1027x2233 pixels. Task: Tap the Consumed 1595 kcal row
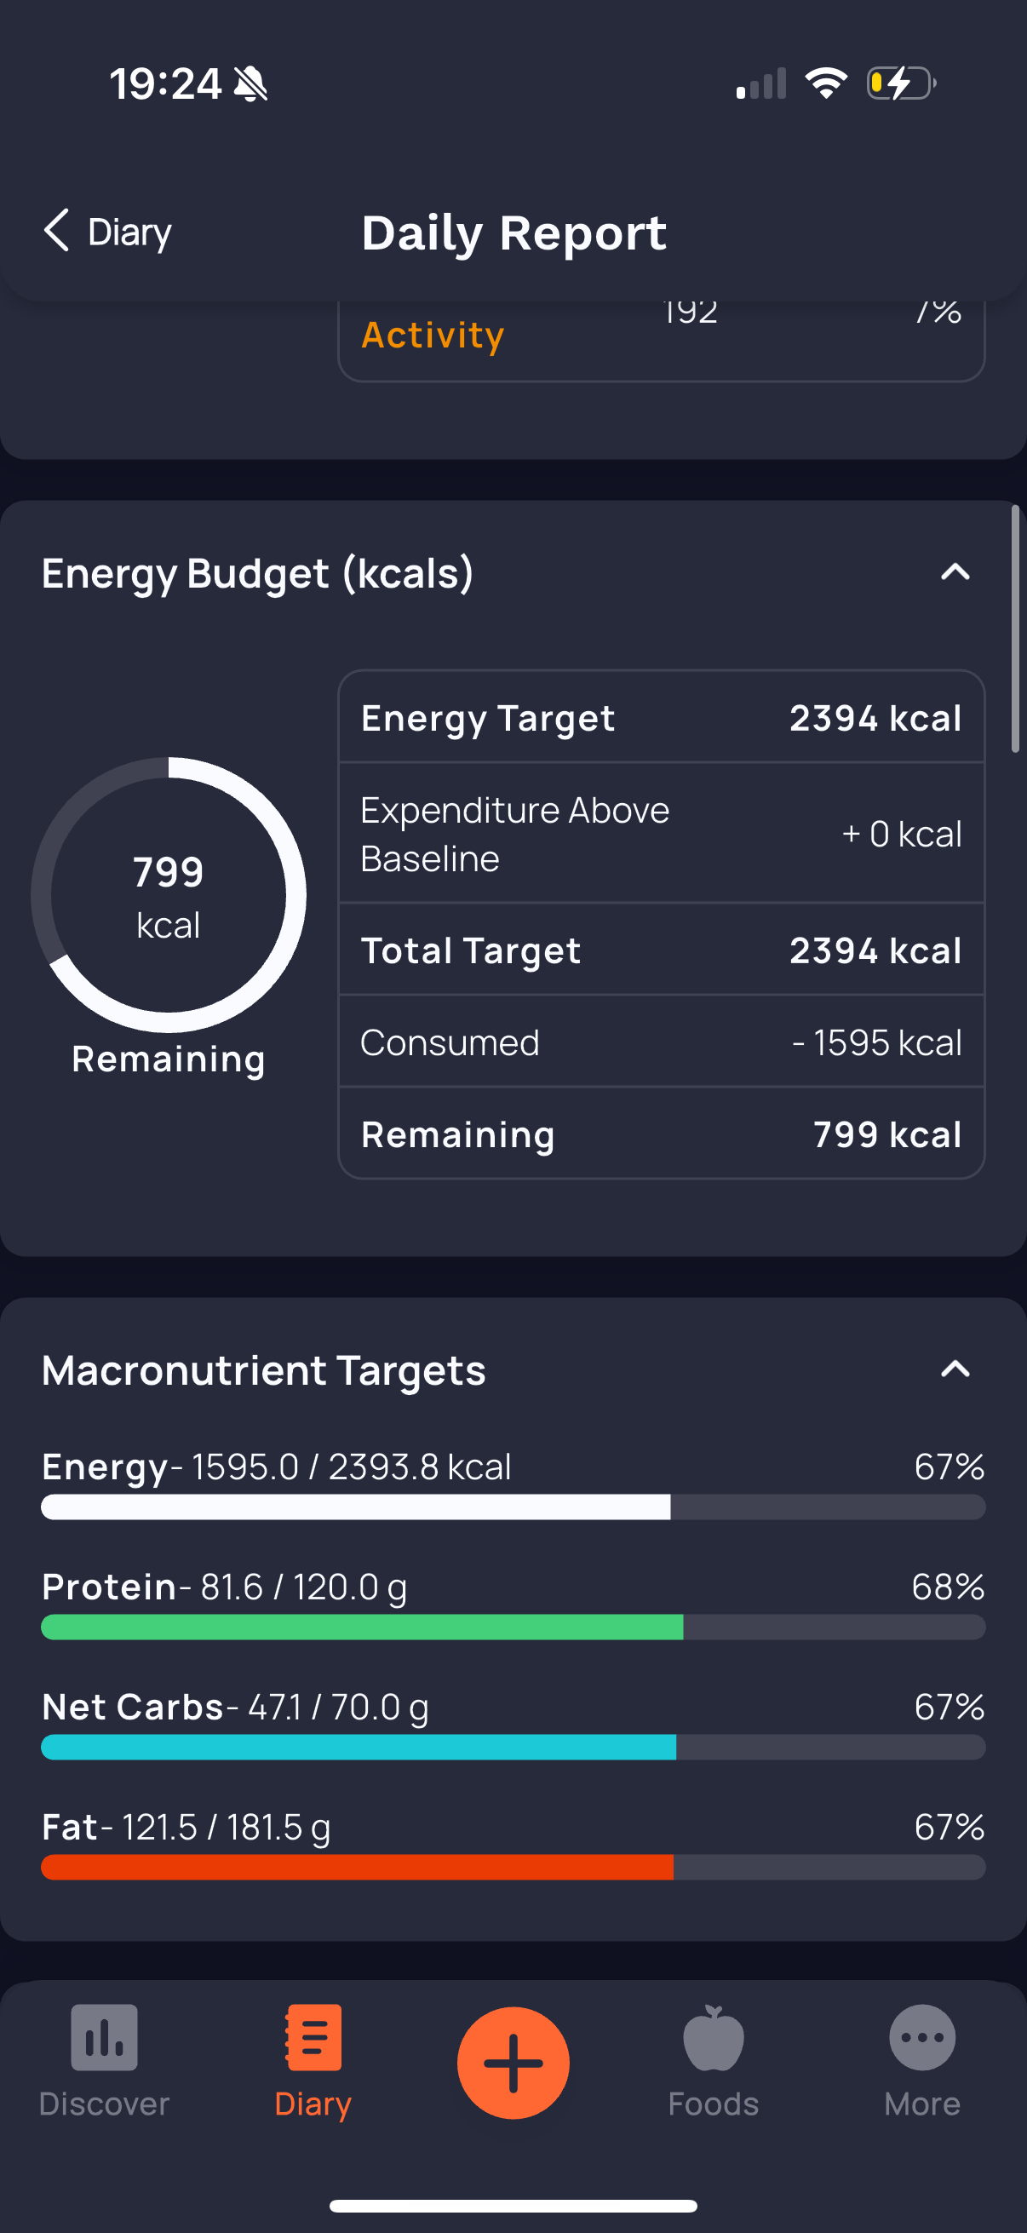click(662, 1042)
